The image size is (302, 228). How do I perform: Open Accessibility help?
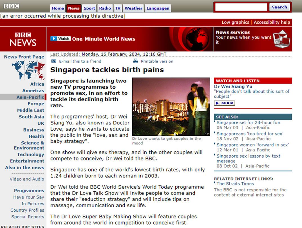click(272, 22)
